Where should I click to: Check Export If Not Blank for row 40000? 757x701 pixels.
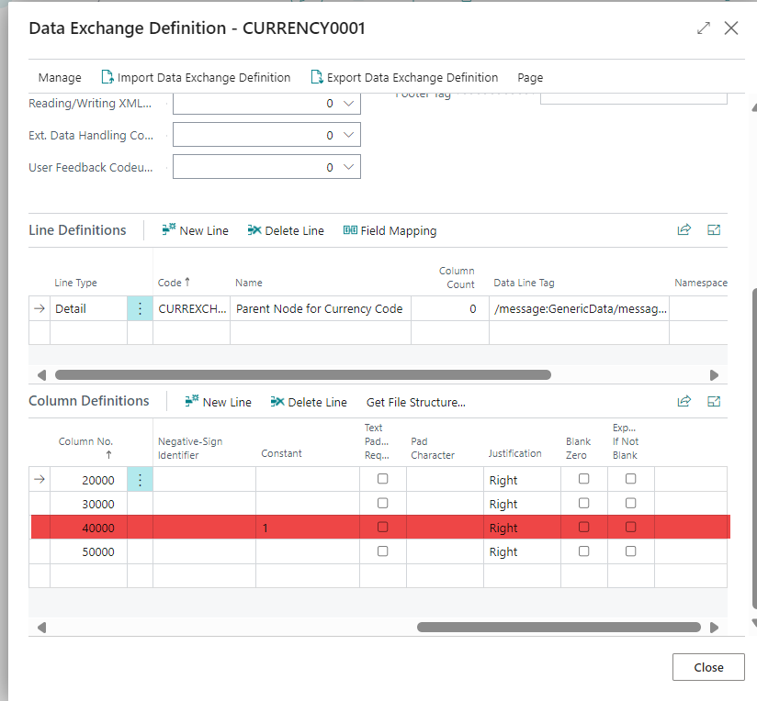click(630, 527)
